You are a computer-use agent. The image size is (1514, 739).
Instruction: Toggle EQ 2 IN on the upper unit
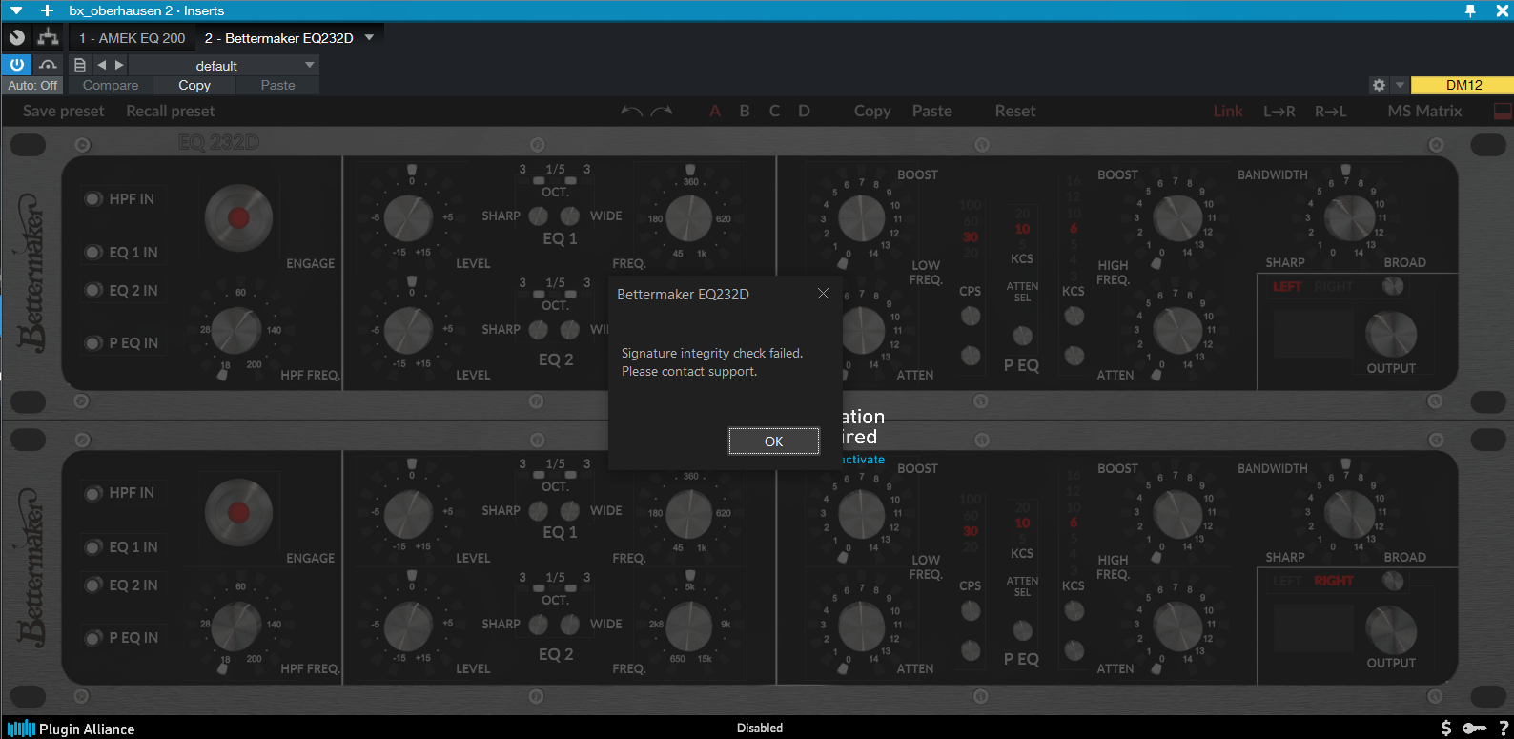[93, 290]
